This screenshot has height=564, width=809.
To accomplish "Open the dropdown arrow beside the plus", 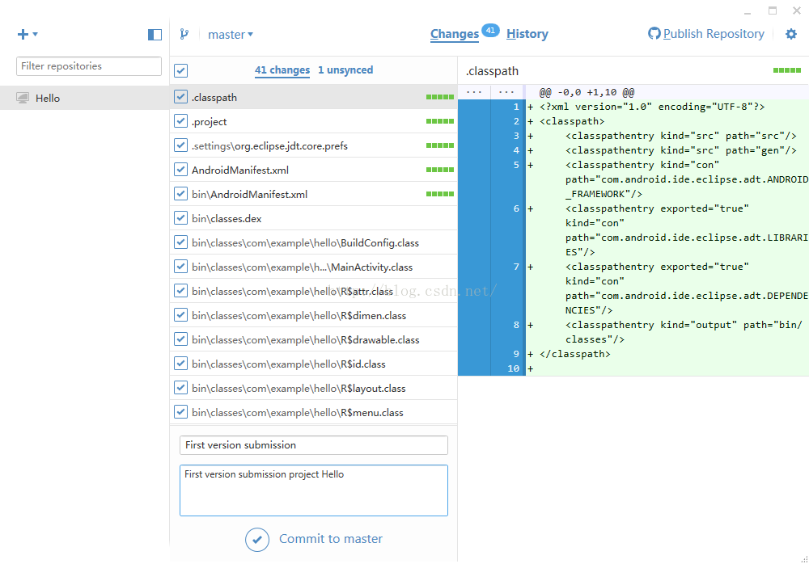I will (x=35, y=34).
